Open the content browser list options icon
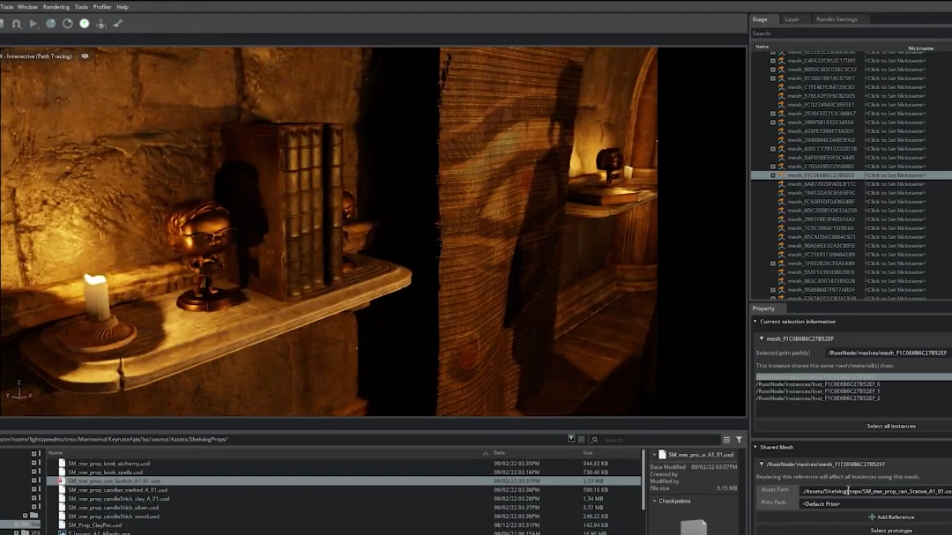Viewport: 952px width, 535px height. (726, 439)
